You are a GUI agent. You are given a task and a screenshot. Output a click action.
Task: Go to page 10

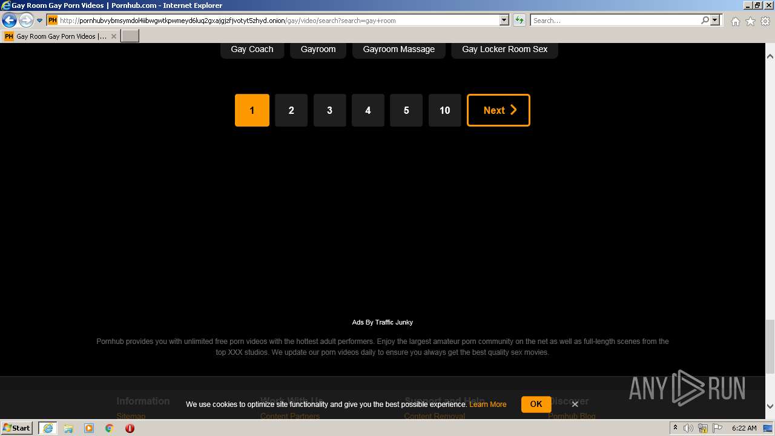point(445,110)
